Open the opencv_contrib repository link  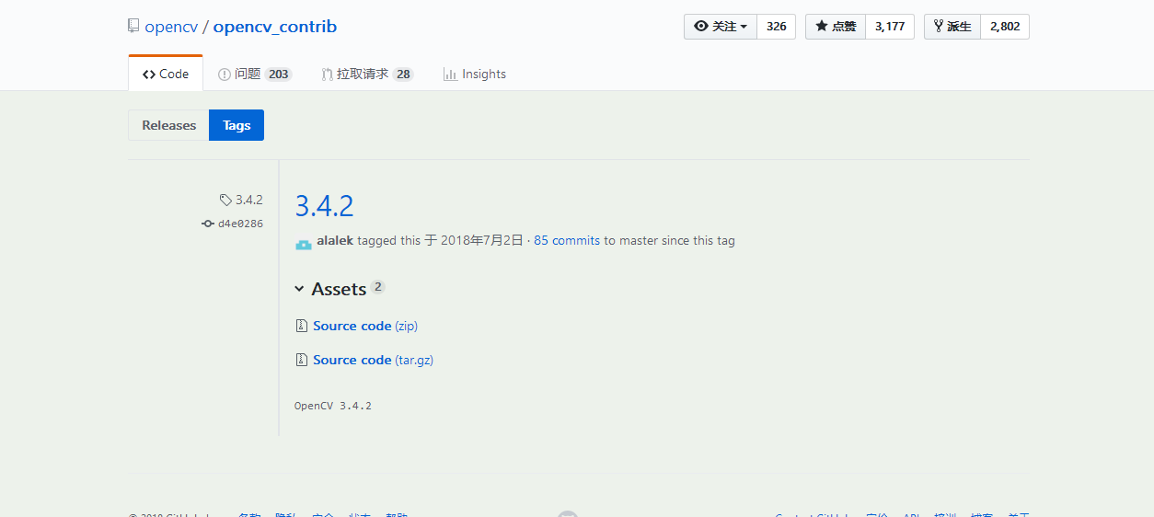coord(275,27)
